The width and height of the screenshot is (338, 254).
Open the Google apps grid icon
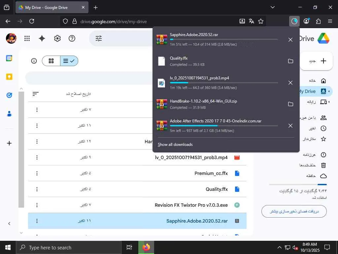click(27, 38)
